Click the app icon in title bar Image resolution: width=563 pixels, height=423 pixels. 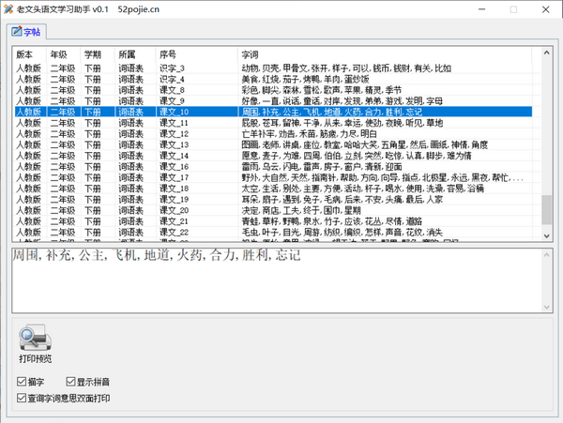[x=9, y=8]
